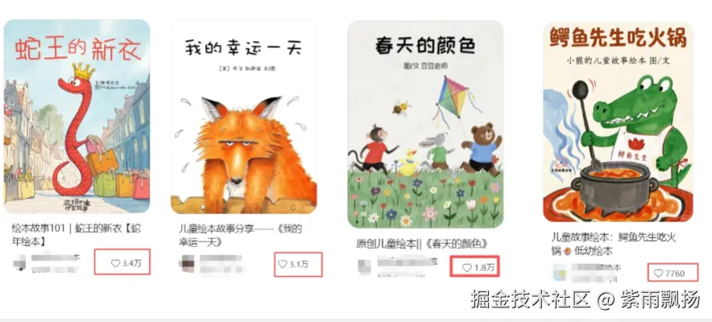Image resolution: width=712 pixels, height=322 pixels.
Task: Open post title 儿童绘本故事分享《我的幸运一天》
Action: tap(240, 235)
